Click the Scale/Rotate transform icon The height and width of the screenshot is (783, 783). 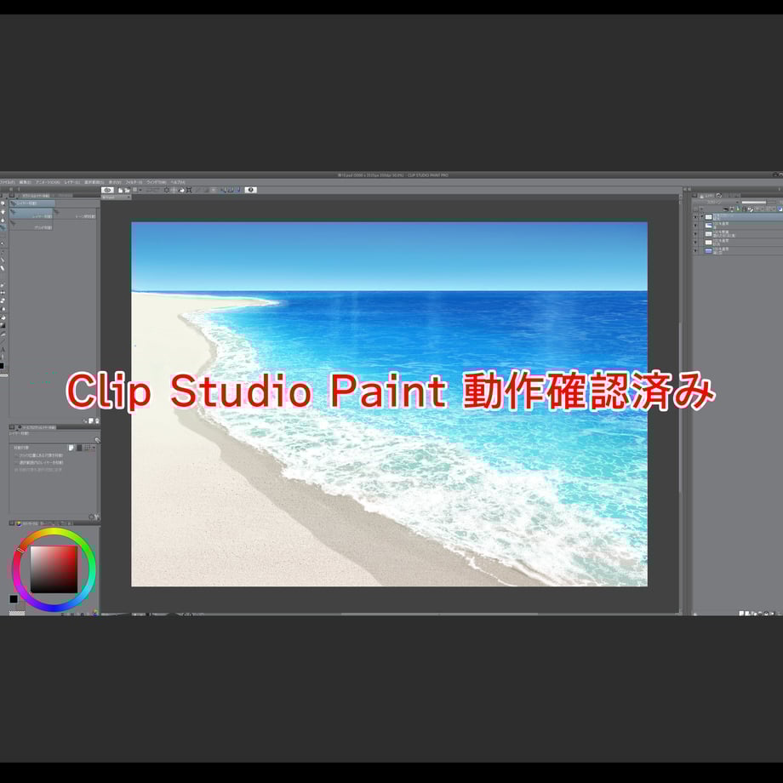pos(189,191)
